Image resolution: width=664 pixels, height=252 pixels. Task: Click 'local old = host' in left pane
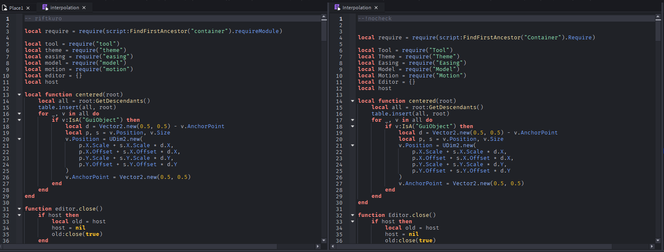coord(79,222)
